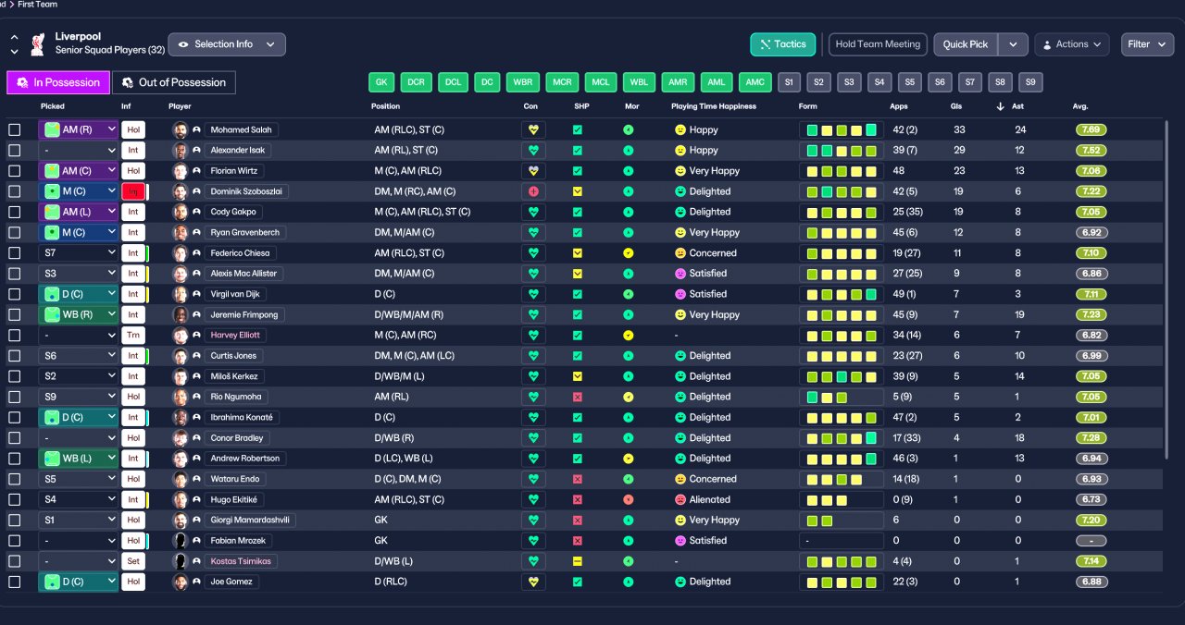Viewport: 1185px width, 625px height.
Task: Click Kostas Tsimikas's yellow sharpness icon
Action: click(578, 561)
